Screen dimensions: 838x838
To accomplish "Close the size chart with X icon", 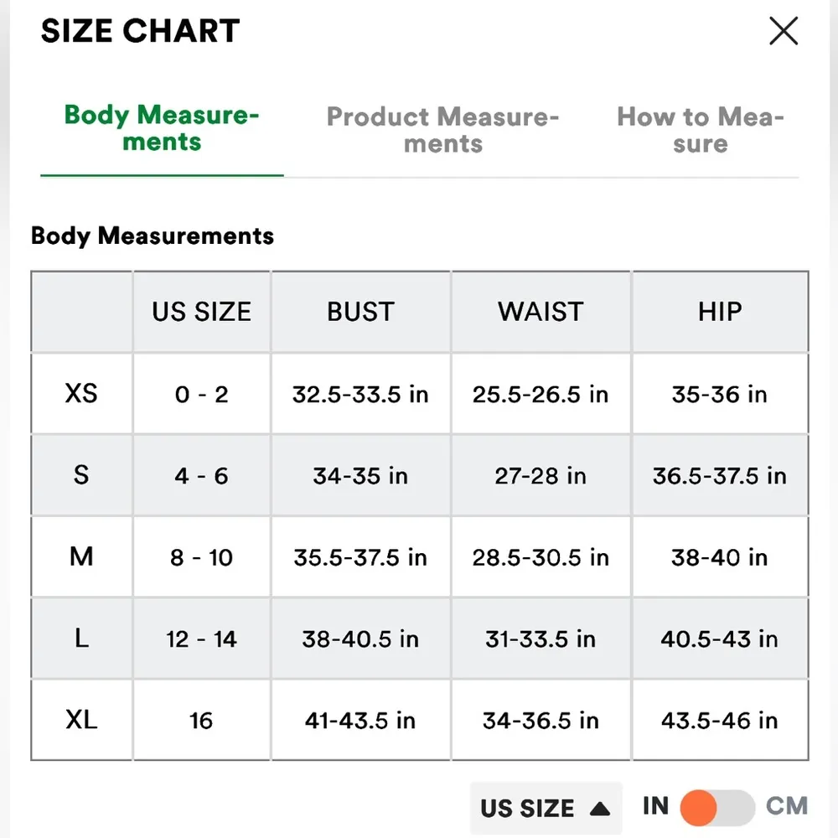I will (x=784, y=32).
